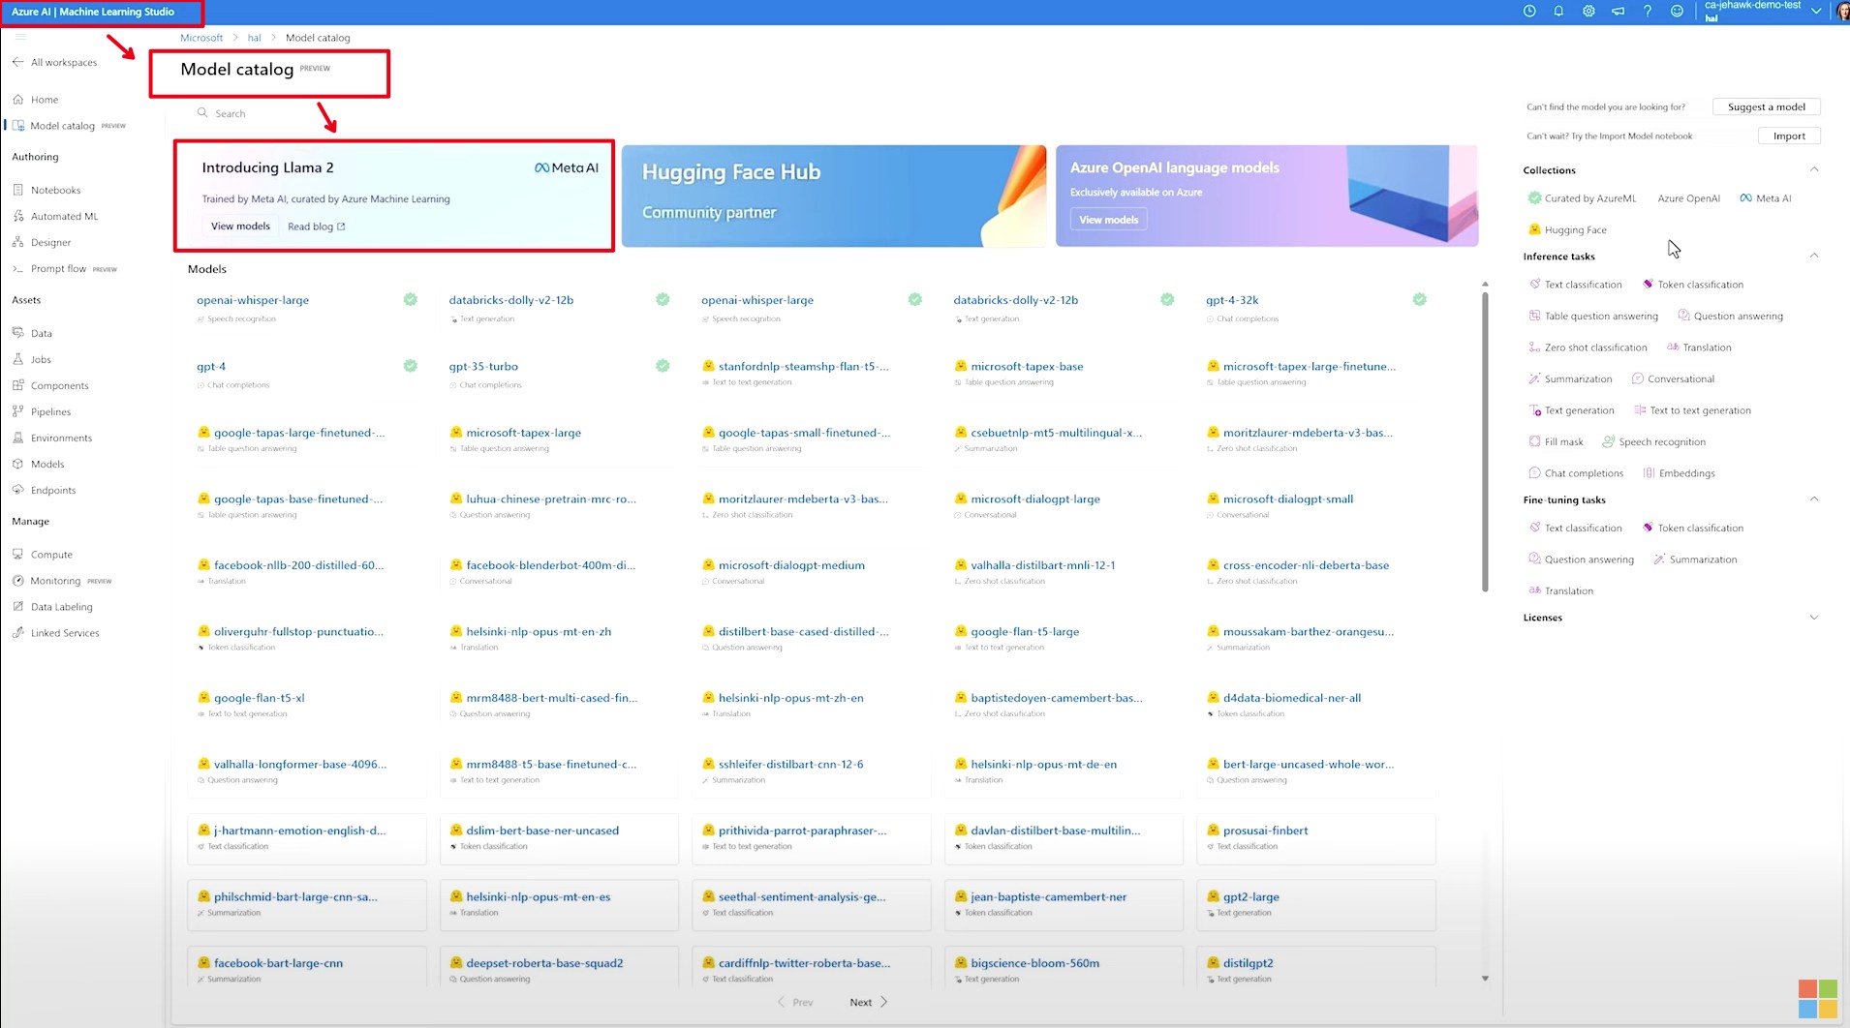Click the feedback megaphone icon

1618,12
